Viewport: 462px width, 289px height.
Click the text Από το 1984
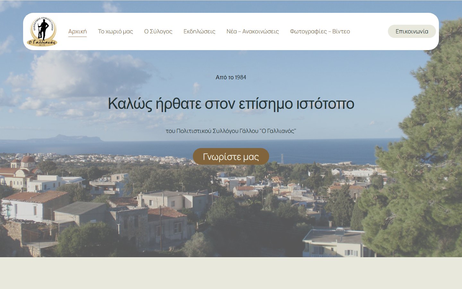point(231,77)
